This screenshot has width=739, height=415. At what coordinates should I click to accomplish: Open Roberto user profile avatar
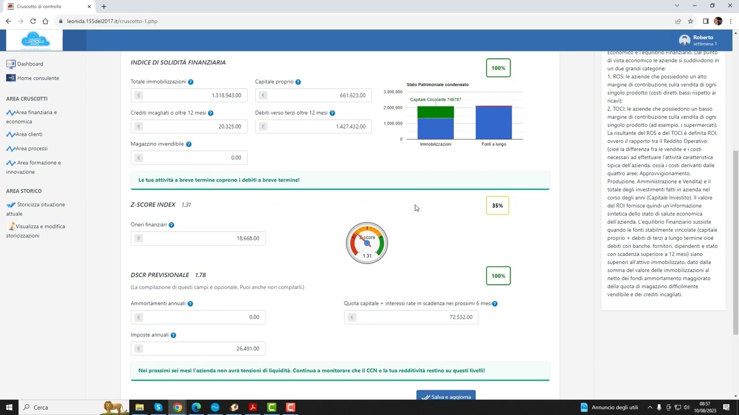pos(684,40)
